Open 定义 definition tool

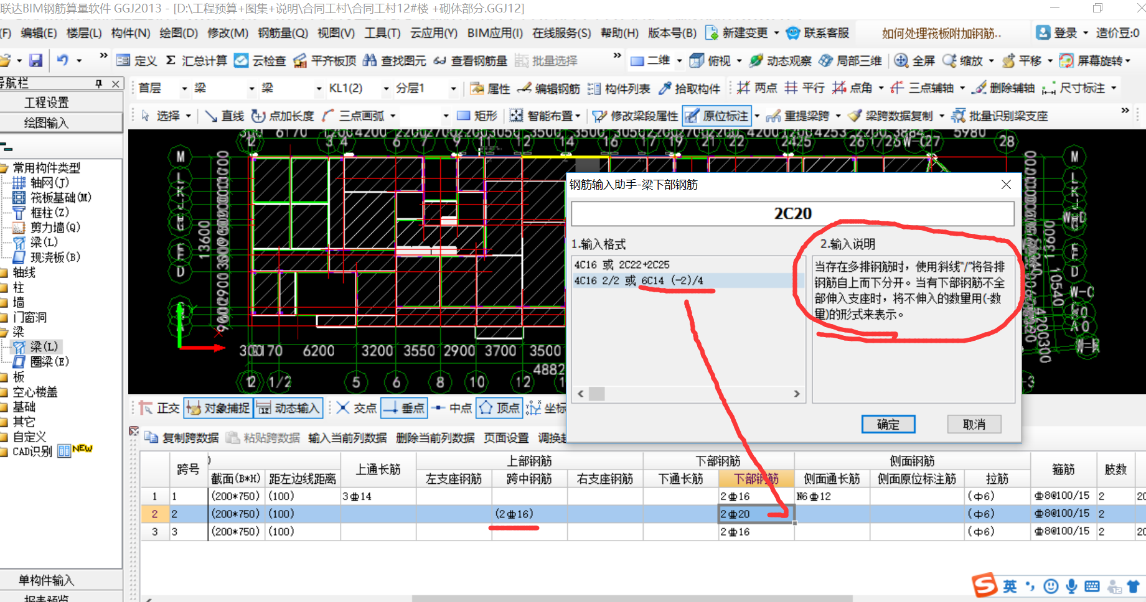[x=136, y=60]
